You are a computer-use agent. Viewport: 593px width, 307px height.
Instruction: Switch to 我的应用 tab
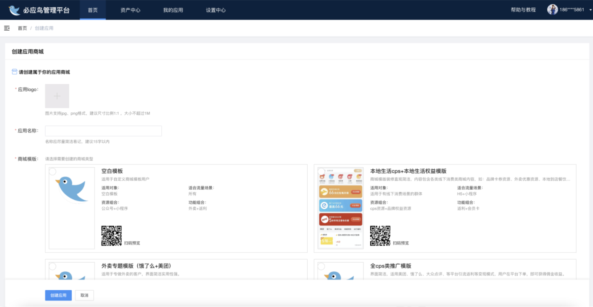click(x=173, y=10)
